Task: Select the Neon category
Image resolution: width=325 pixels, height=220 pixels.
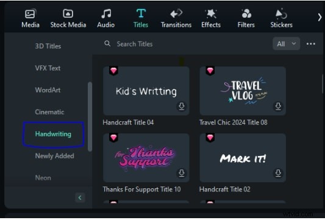Action: (43, 178)
